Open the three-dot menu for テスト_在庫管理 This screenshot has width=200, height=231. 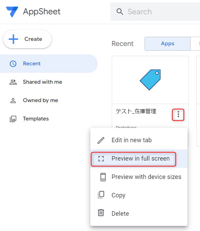click(x=178, y=115)
